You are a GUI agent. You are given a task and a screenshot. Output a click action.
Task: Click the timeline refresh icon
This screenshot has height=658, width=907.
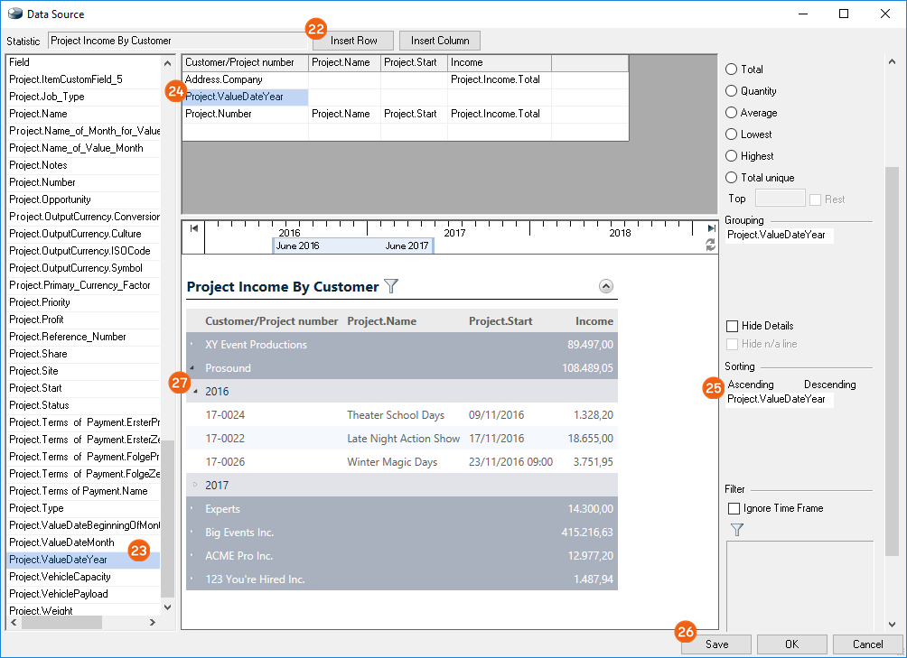point(711,245)
